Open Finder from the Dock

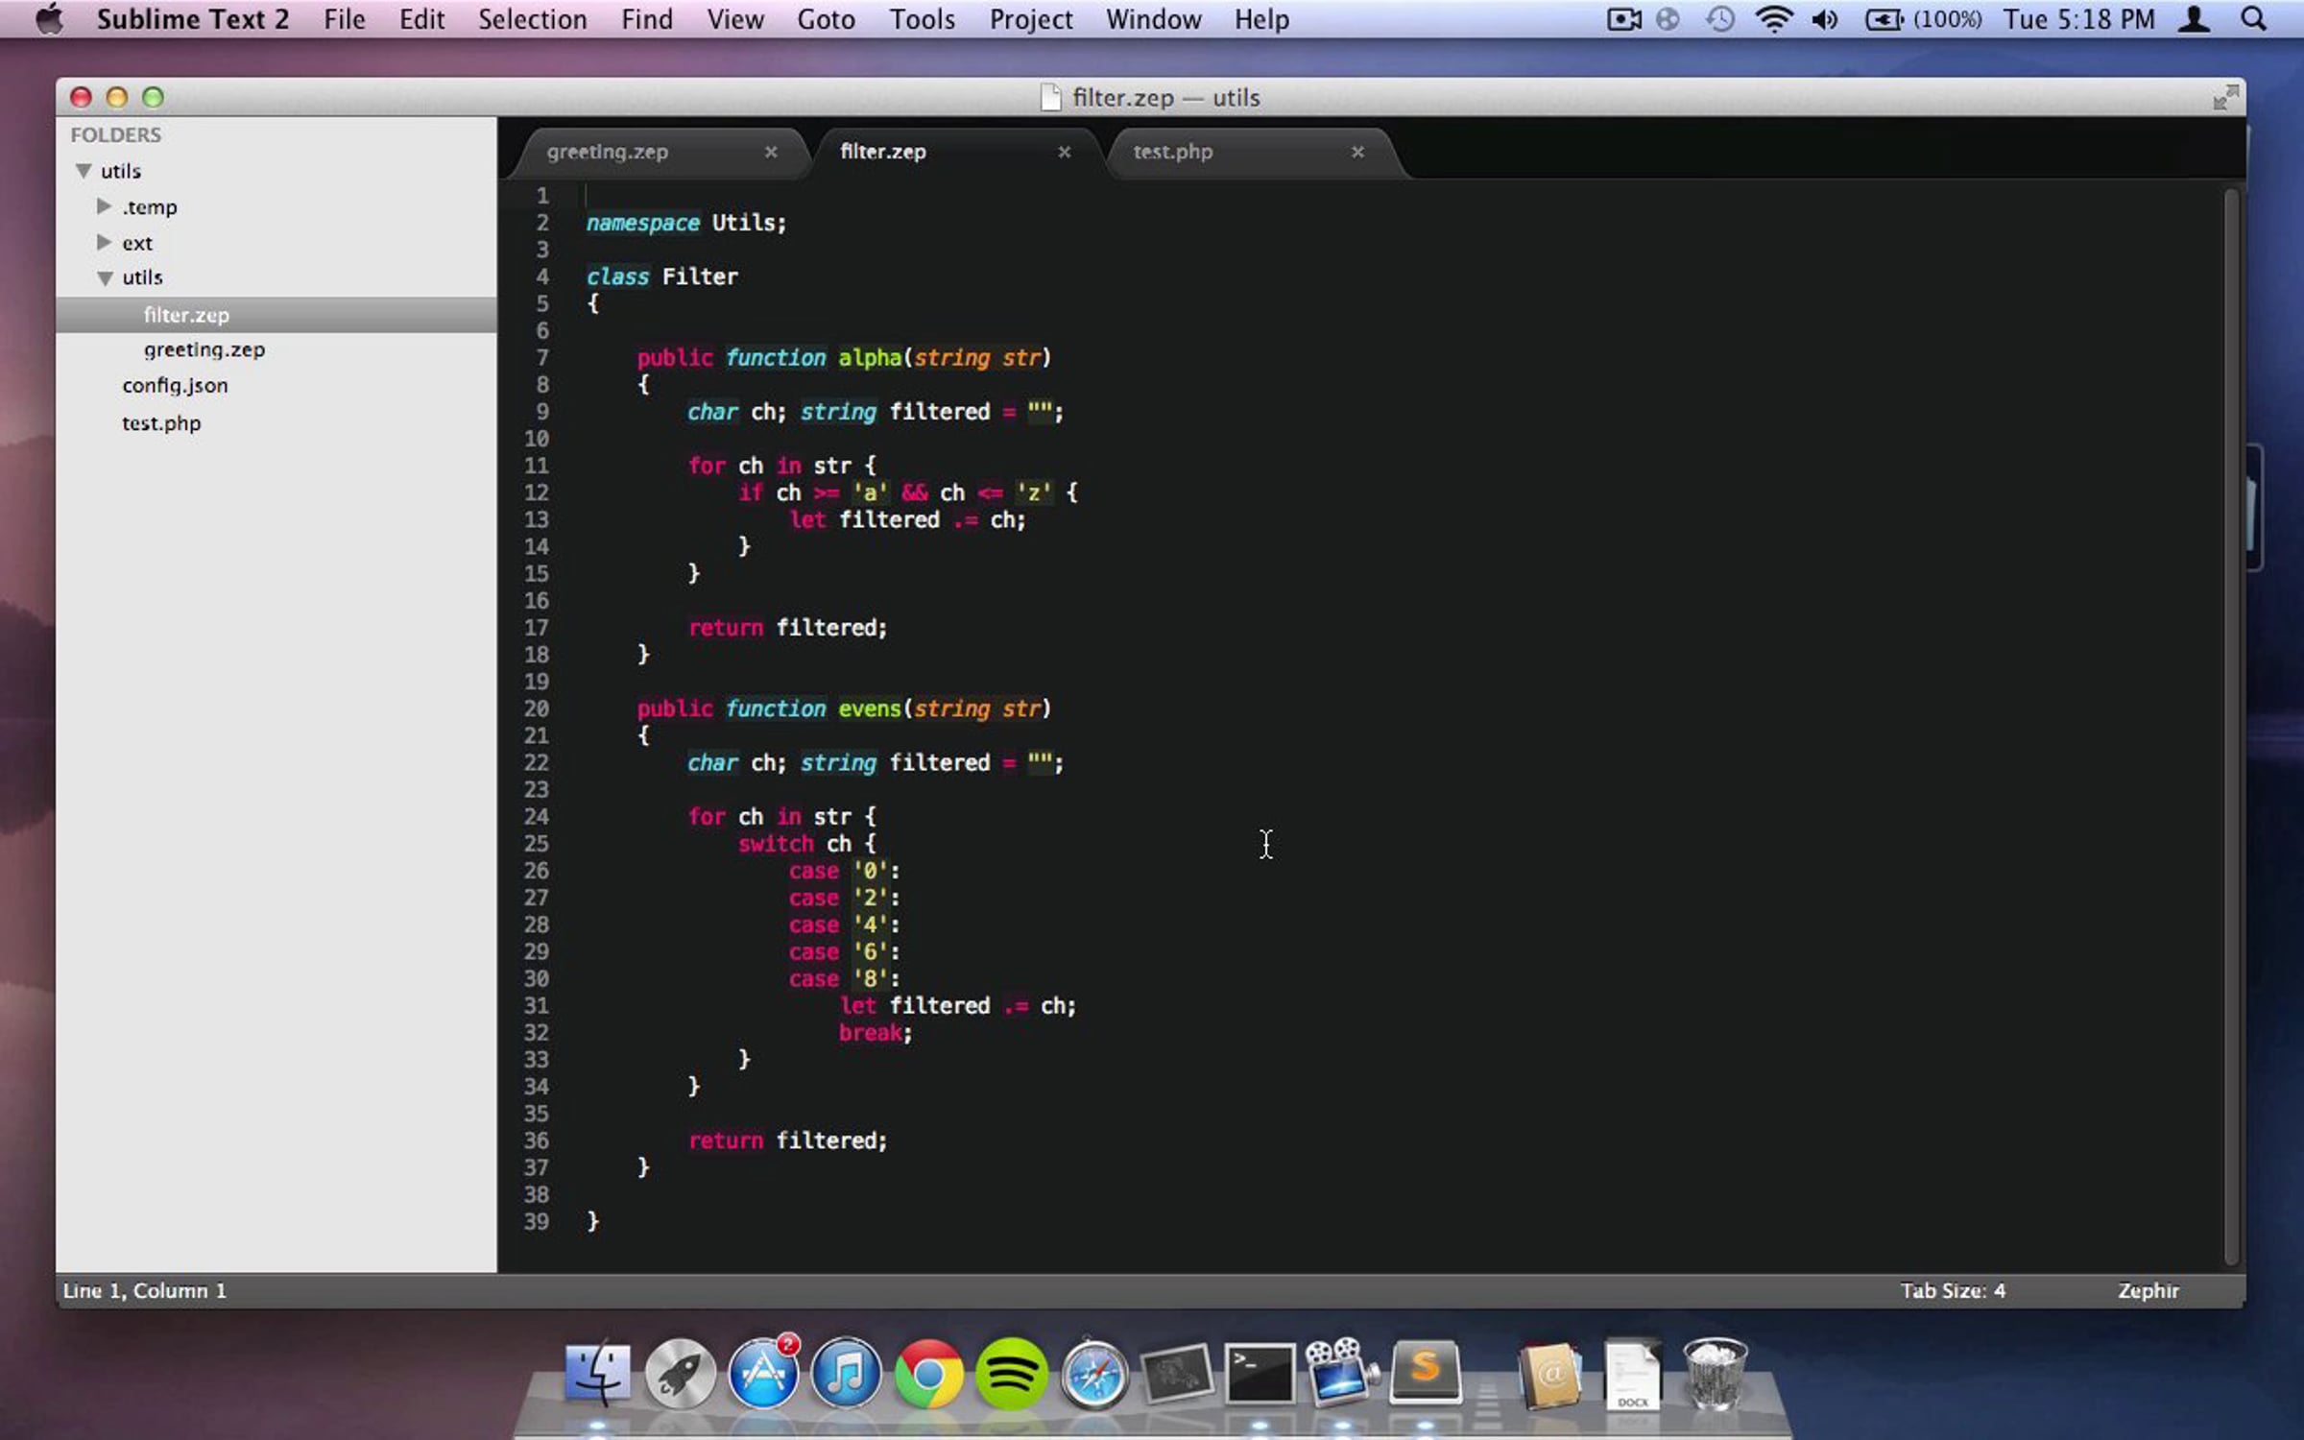point(598,1374)
